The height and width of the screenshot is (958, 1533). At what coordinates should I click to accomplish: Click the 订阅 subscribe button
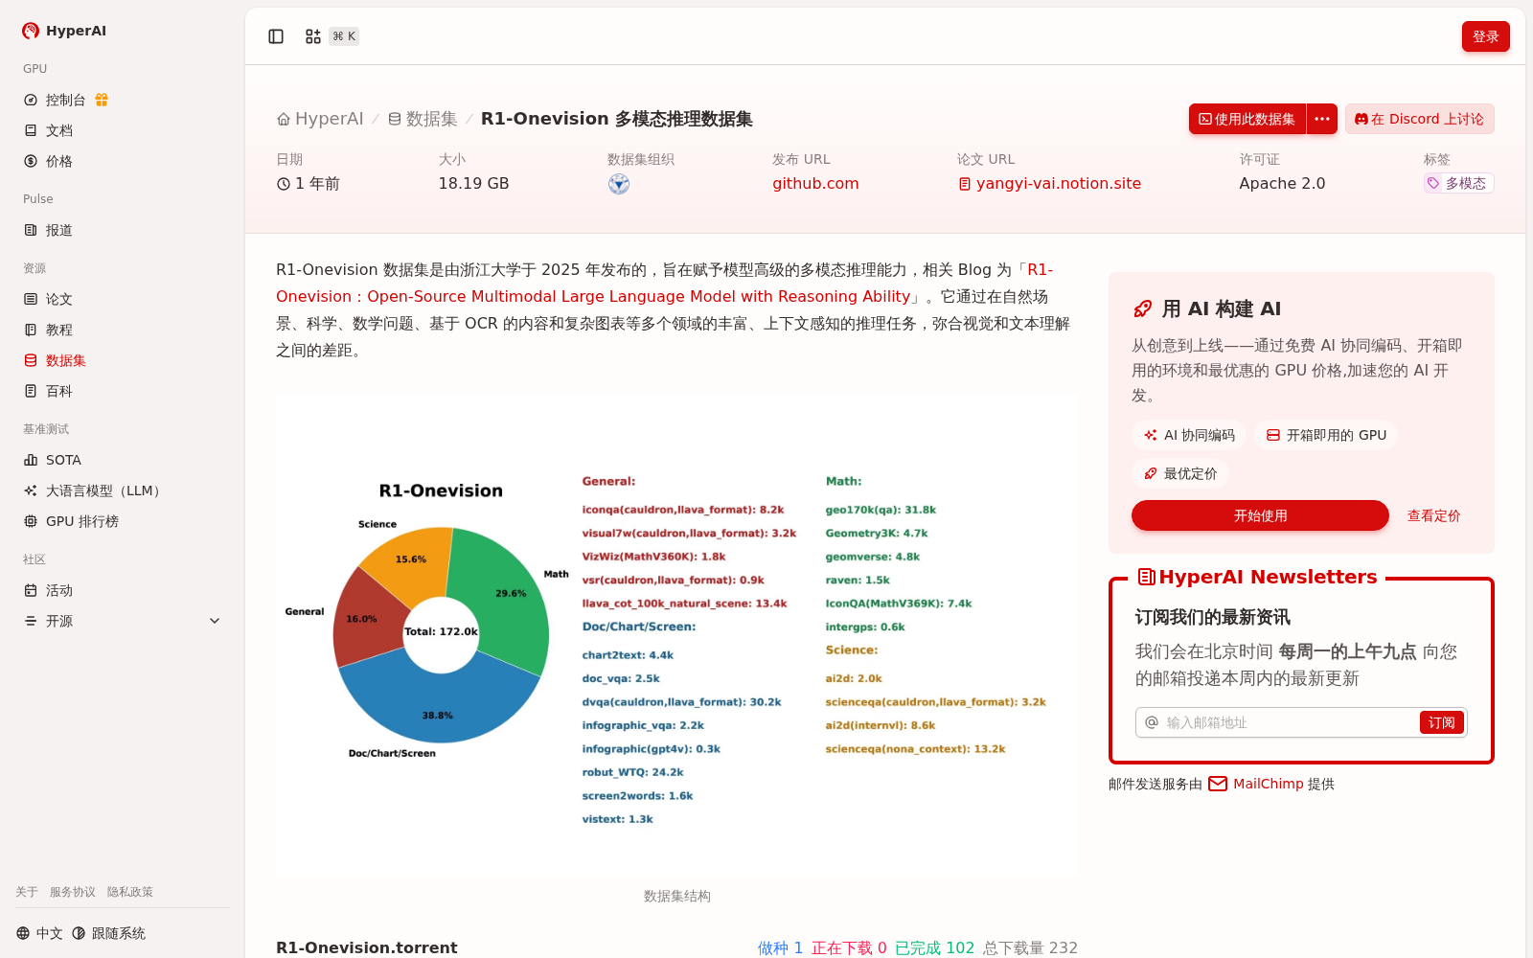pos(1441,722)
